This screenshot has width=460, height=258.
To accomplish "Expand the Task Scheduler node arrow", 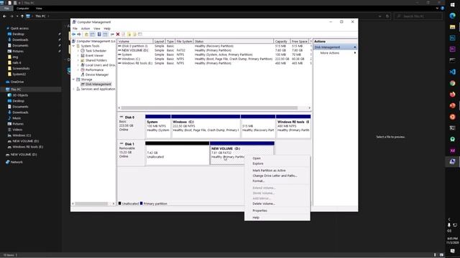I will (78, 51).
